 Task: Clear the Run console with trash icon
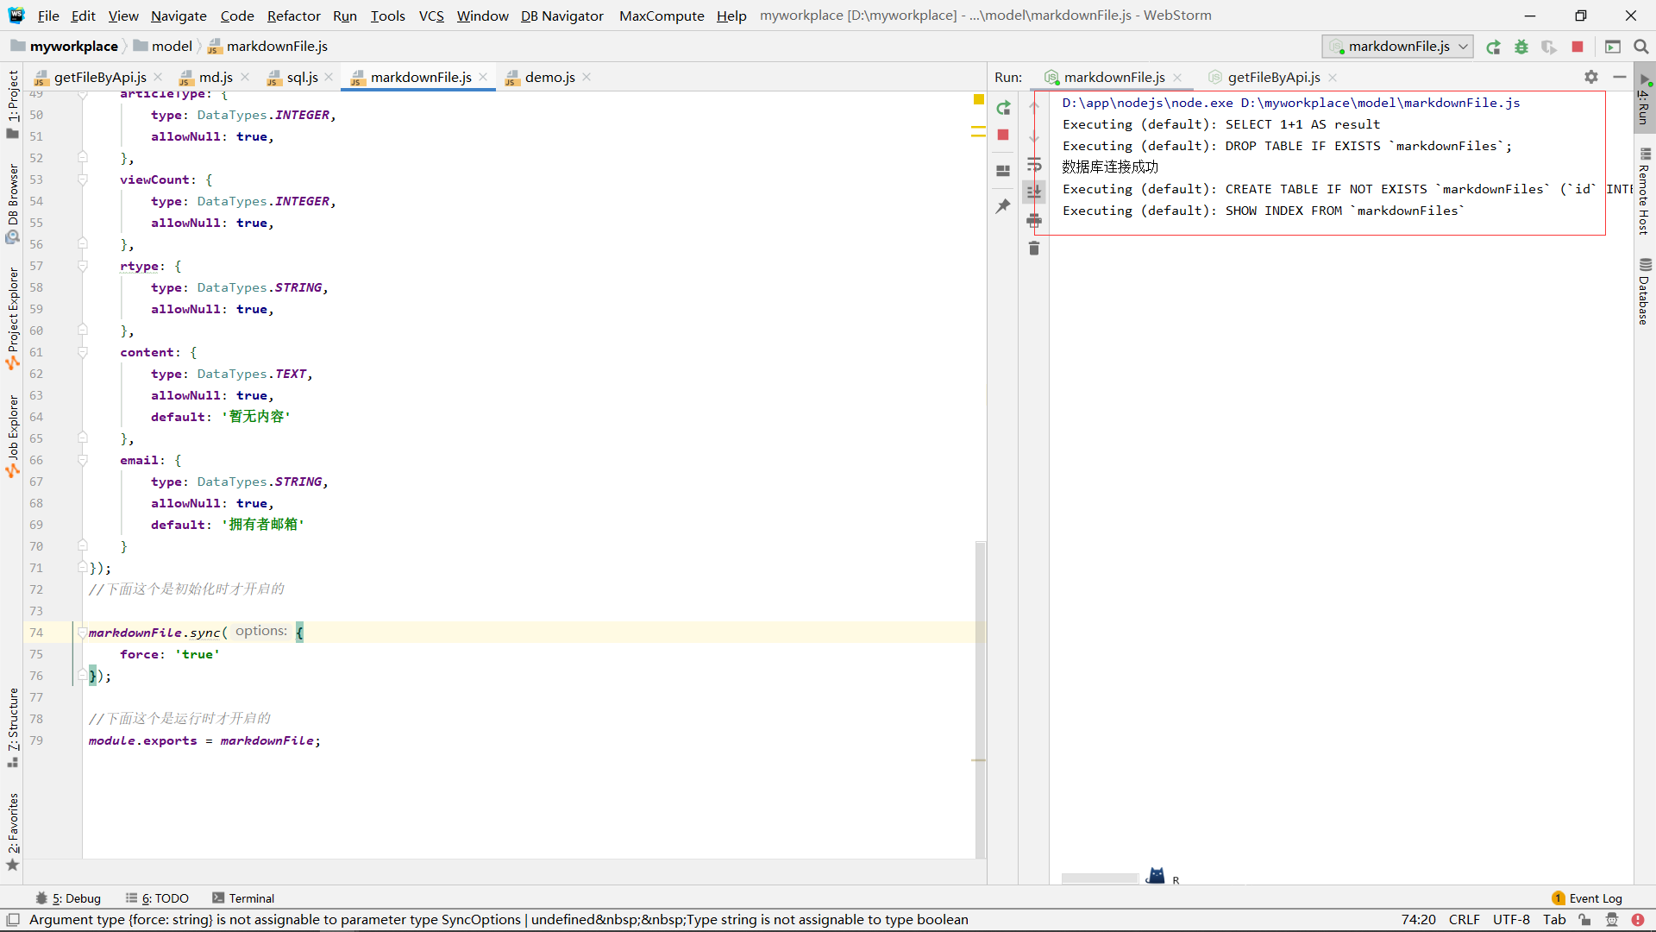point(1034,249)
